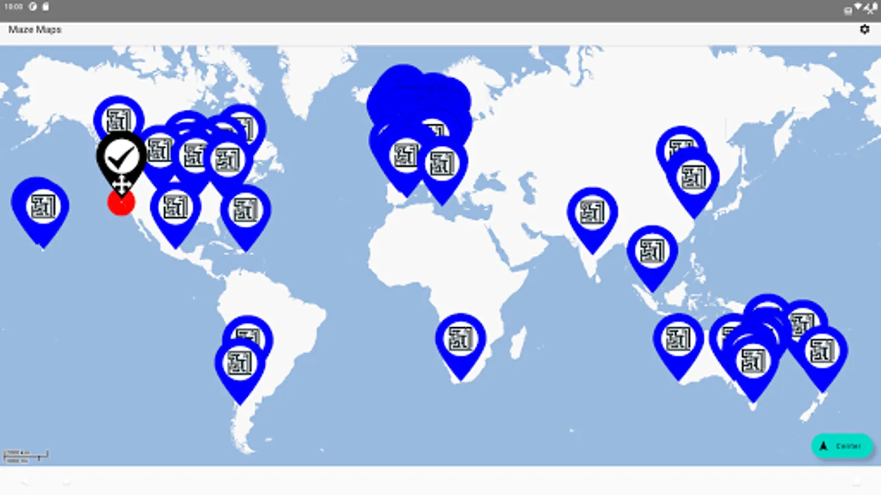Select the maze marker over southeastern Australia
Viewport: 881px width, 495px height.
point(753,361)
